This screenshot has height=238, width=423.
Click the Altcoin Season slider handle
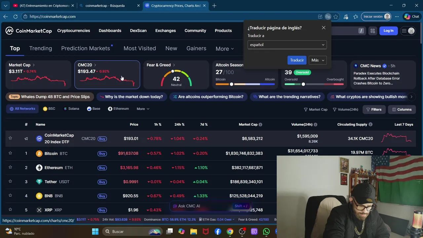pyautogui.click(x=231, y=84)
